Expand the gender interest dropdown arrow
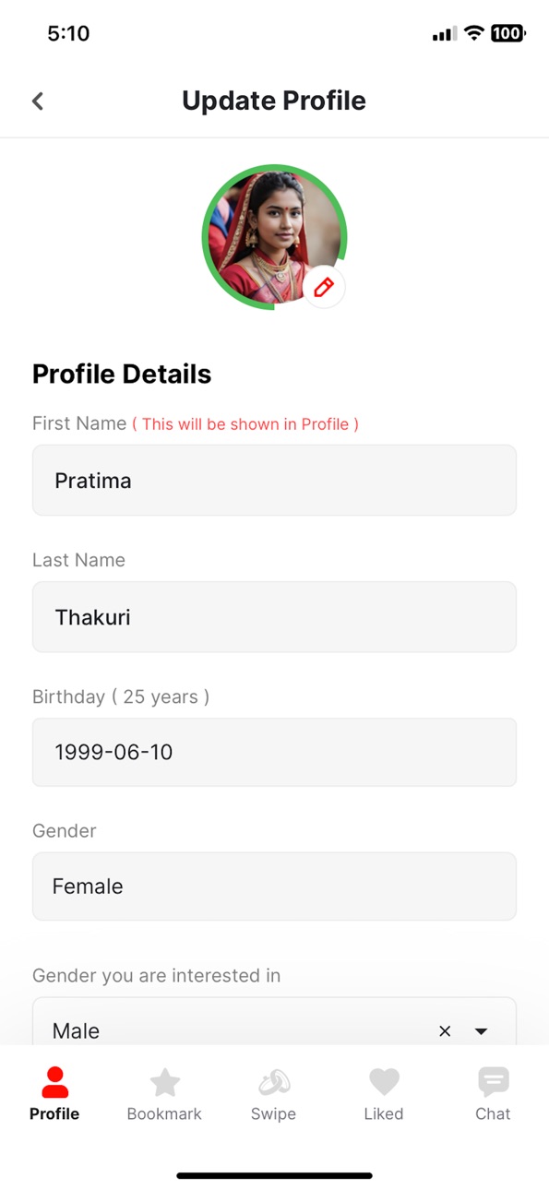The width and height of the screenshot is (549, 1190). click(x=481, y=1031)
